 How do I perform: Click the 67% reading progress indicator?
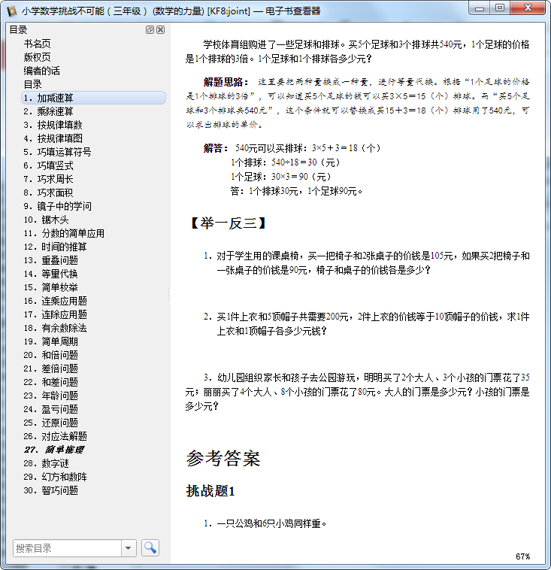pyautogui.click(x=522, y=556)
